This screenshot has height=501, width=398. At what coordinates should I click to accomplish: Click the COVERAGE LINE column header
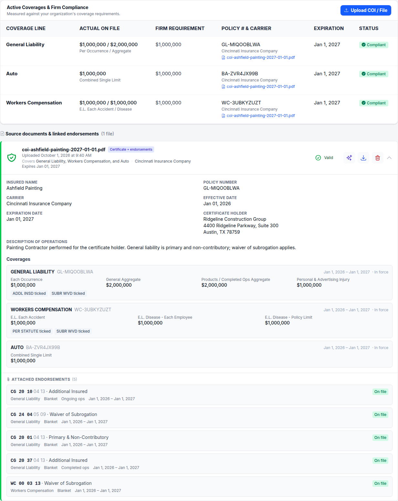tap(26, 28)
